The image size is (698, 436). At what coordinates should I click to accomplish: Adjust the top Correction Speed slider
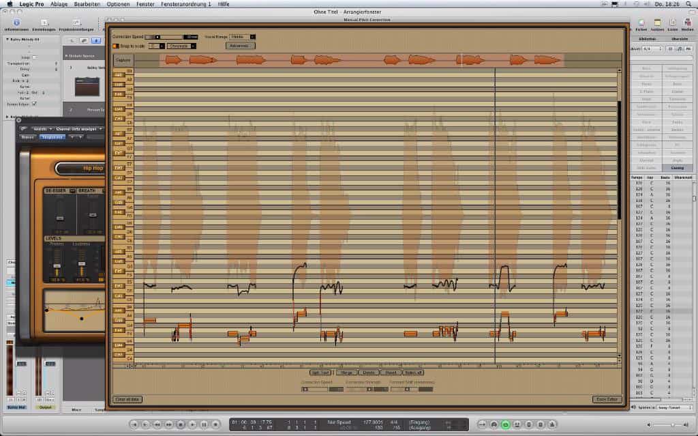[x=164, y=37]
